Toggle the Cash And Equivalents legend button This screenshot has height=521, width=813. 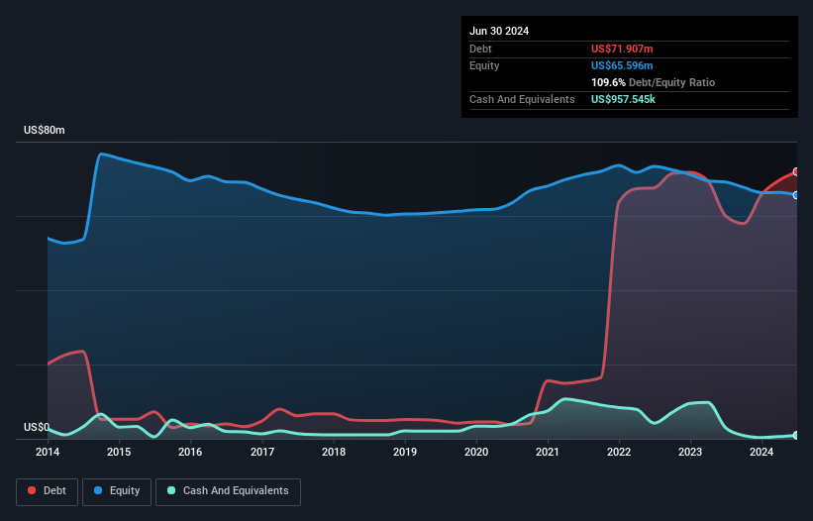[x=228, y=491]
